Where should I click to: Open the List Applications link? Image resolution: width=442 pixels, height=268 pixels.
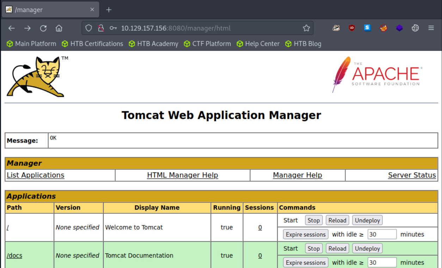click(x=36, y=175)
